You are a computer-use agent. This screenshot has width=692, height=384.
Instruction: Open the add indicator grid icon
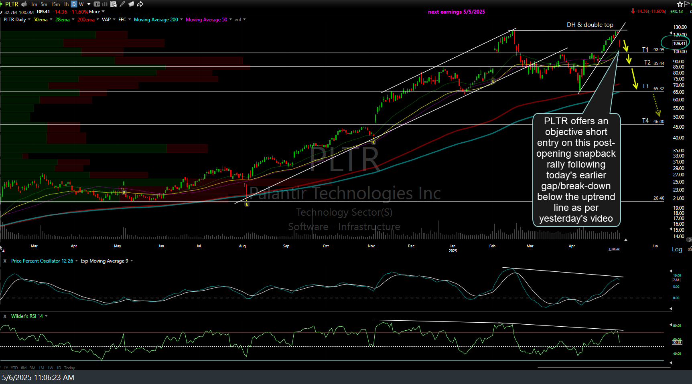pyautogui.click(x=114, y=4)
